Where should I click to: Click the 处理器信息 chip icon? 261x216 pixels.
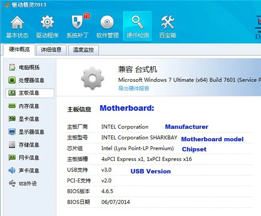point(12,80)
